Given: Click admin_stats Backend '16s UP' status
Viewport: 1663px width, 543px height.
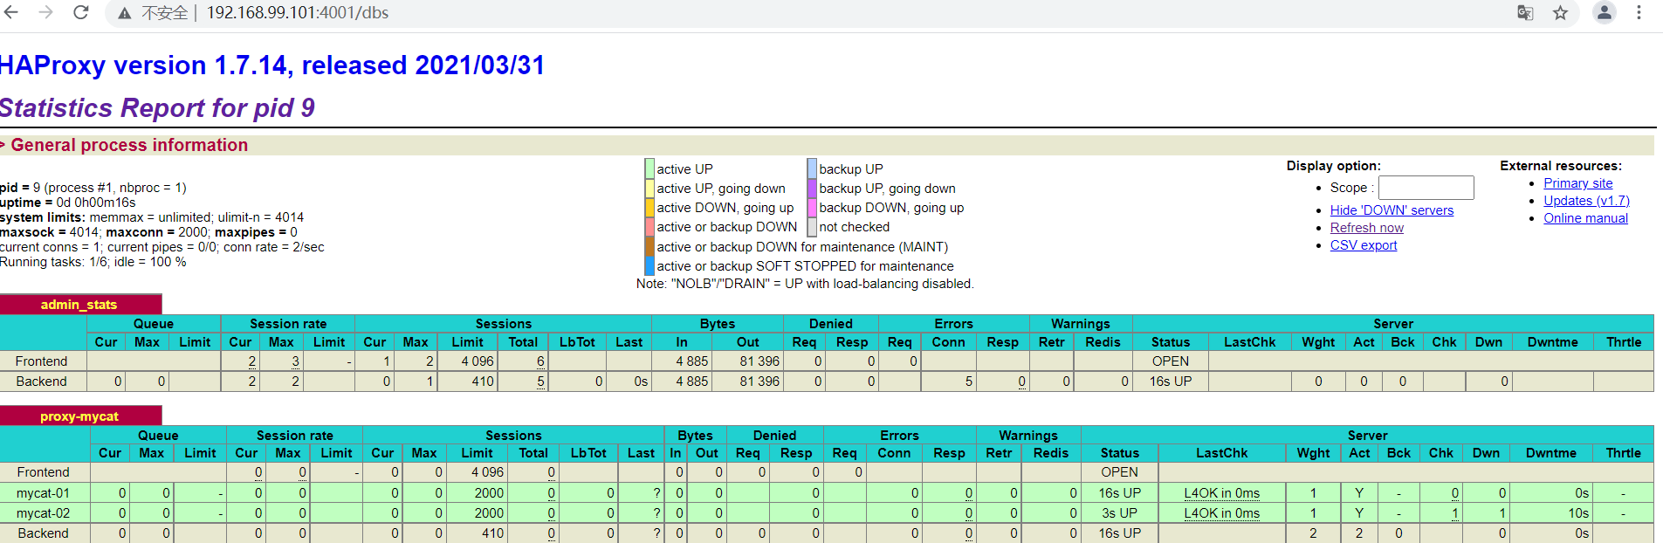Looking at the screenshot, I should click(x=1170, y=381).
